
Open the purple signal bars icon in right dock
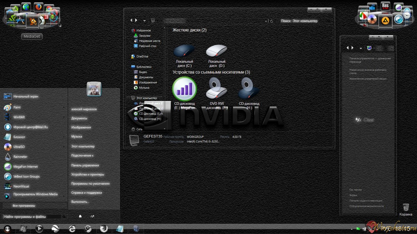(x=399, y=7)
